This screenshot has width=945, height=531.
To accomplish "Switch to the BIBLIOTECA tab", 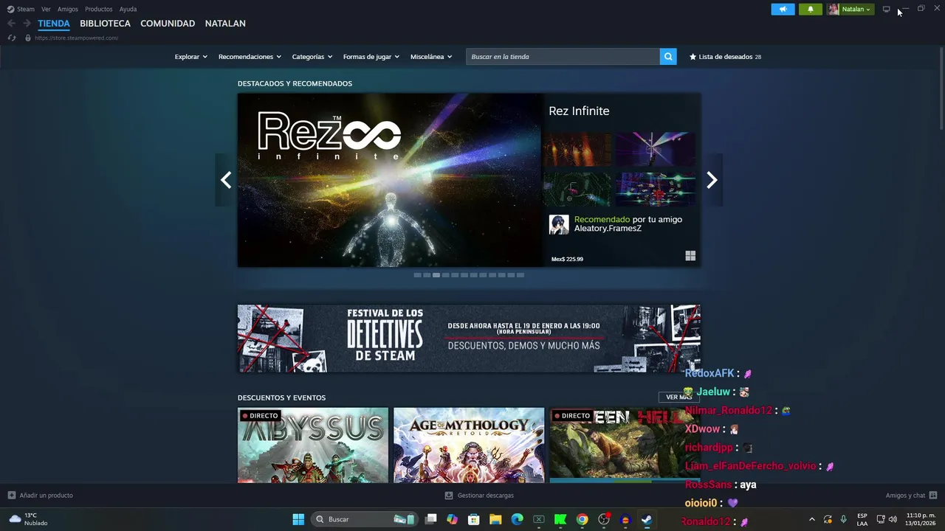I will pos(105,24).
